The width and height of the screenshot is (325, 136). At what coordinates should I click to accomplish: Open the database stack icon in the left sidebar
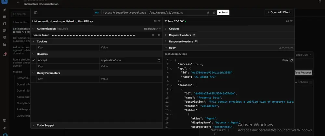(x=5, y=44)
